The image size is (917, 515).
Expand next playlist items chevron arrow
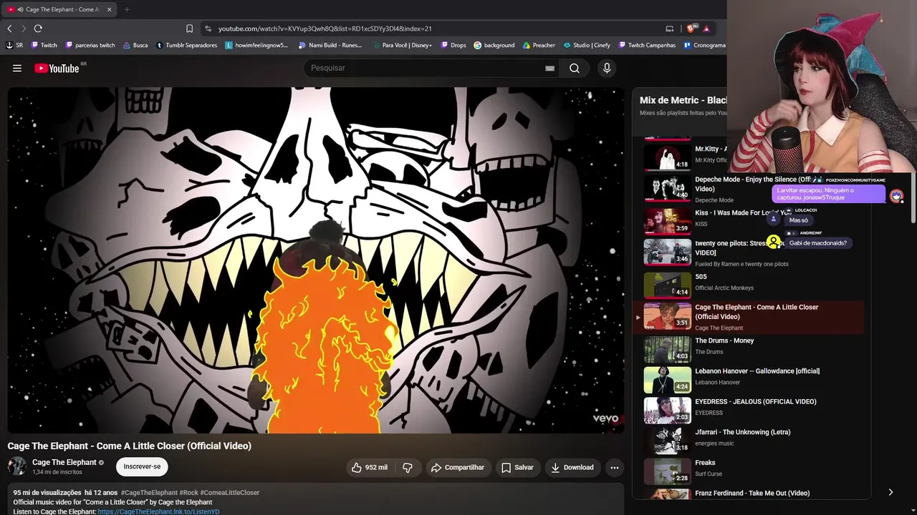[x=890, y=492]
